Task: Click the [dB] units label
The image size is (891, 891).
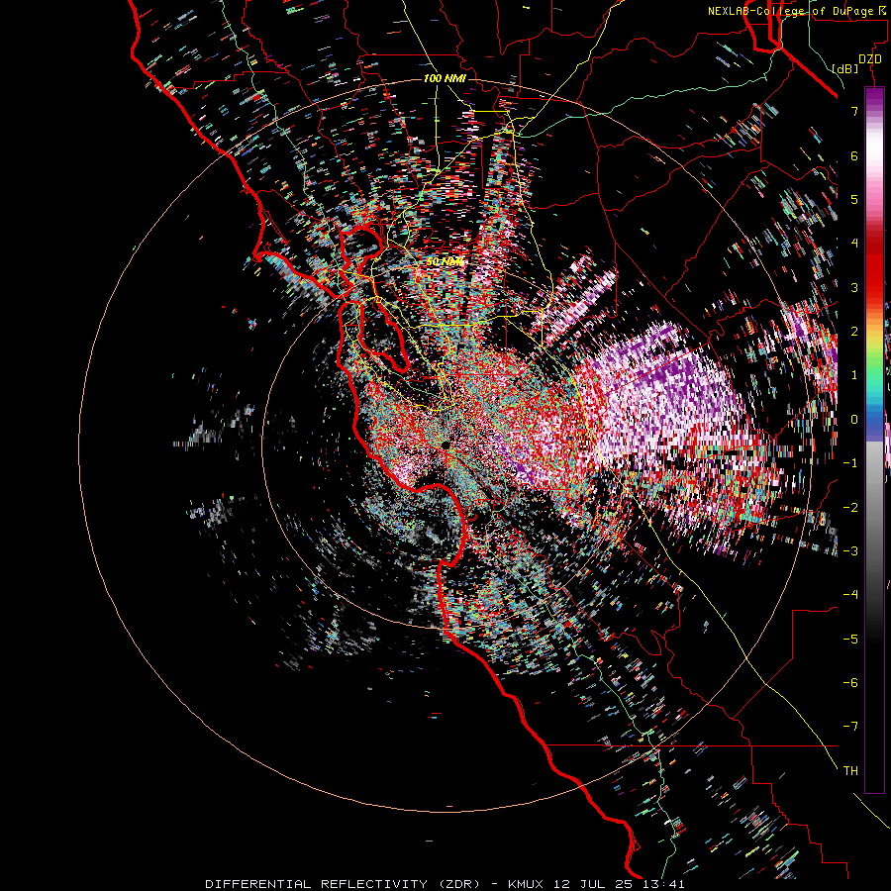Action: tap(845, 68)
